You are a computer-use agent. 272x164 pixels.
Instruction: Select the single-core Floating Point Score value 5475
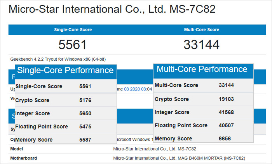(85, 126)
